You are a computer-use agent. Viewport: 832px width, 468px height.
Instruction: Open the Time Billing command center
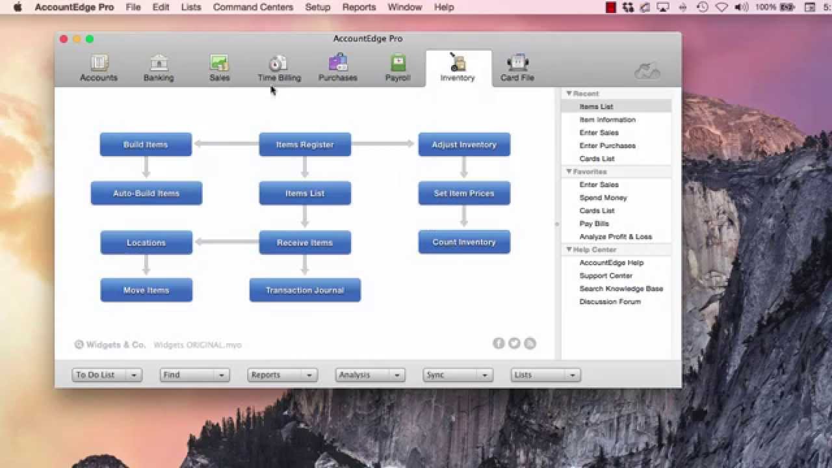[279, 68]
